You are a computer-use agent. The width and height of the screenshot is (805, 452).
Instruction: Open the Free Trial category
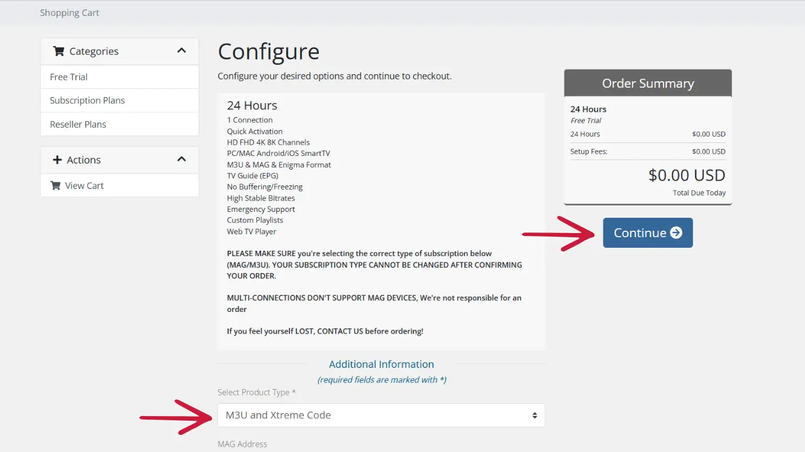click(120, 77)
